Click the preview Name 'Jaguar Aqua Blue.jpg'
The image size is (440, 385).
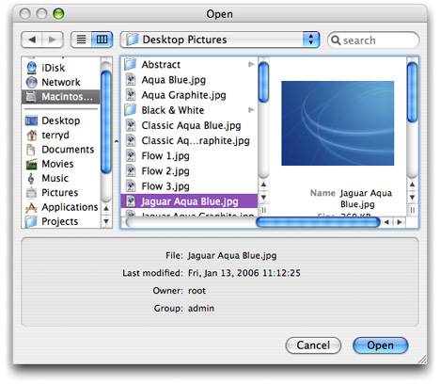click(x=366, y=199)
